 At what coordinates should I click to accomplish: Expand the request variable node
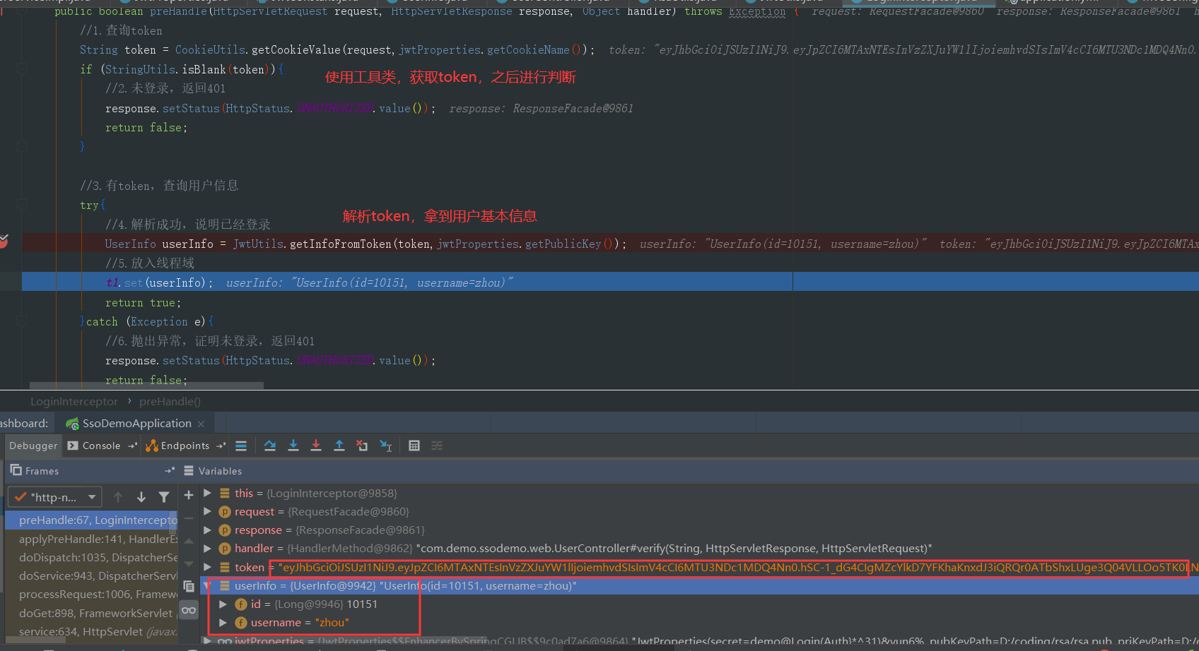pyautogui.click(x=208, y=511)
